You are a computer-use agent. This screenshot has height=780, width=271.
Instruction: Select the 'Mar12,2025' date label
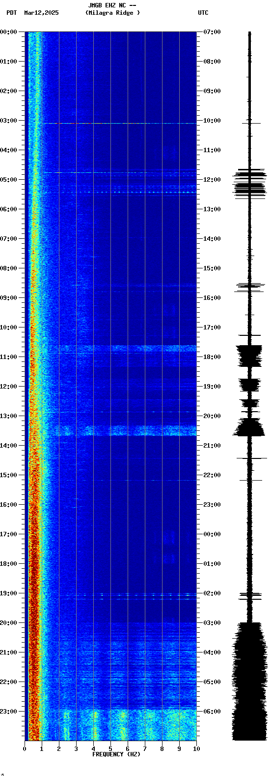(x=41, y=13)
